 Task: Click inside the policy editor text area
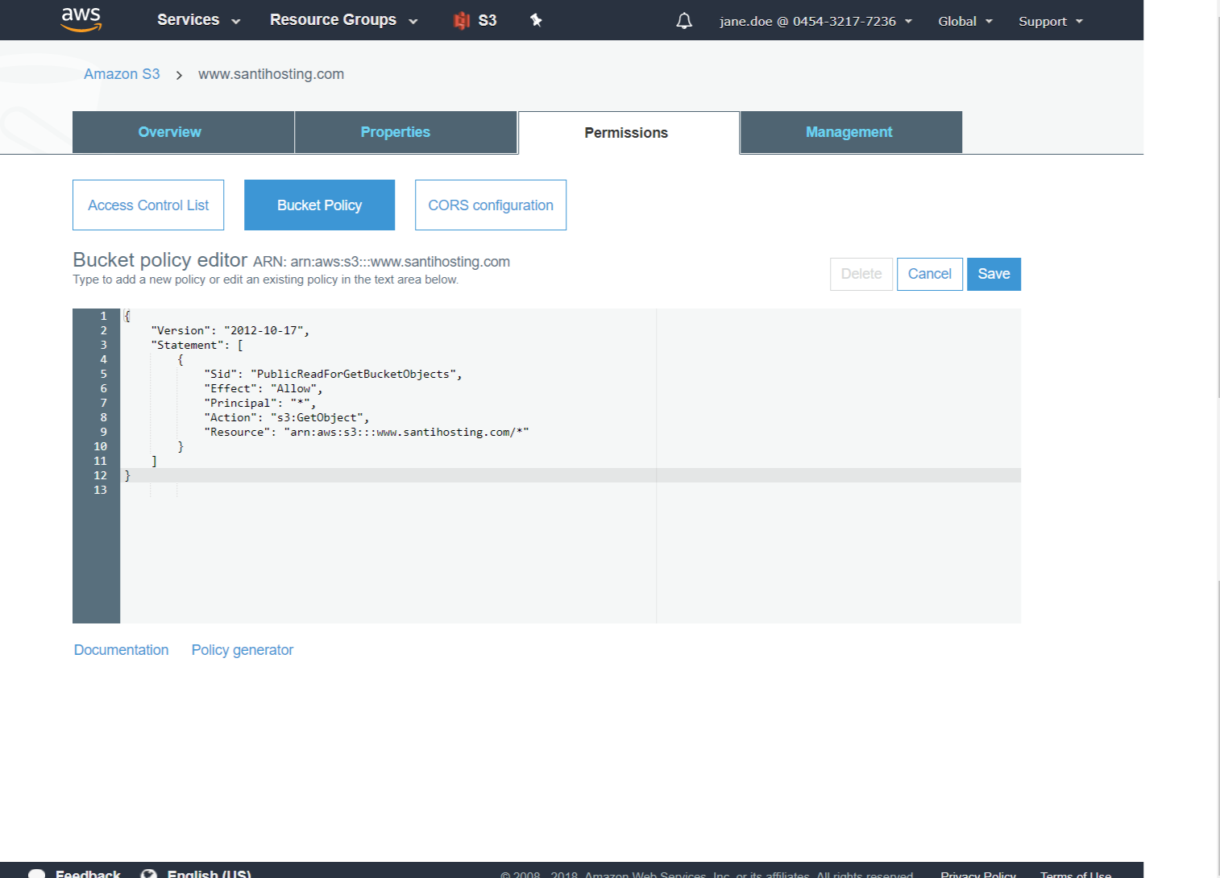[x=571, y=466]
